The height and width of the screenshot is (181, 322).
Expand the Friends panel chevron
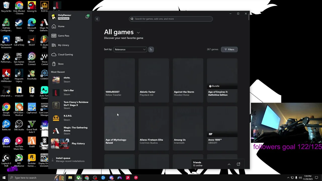[229, 164]
